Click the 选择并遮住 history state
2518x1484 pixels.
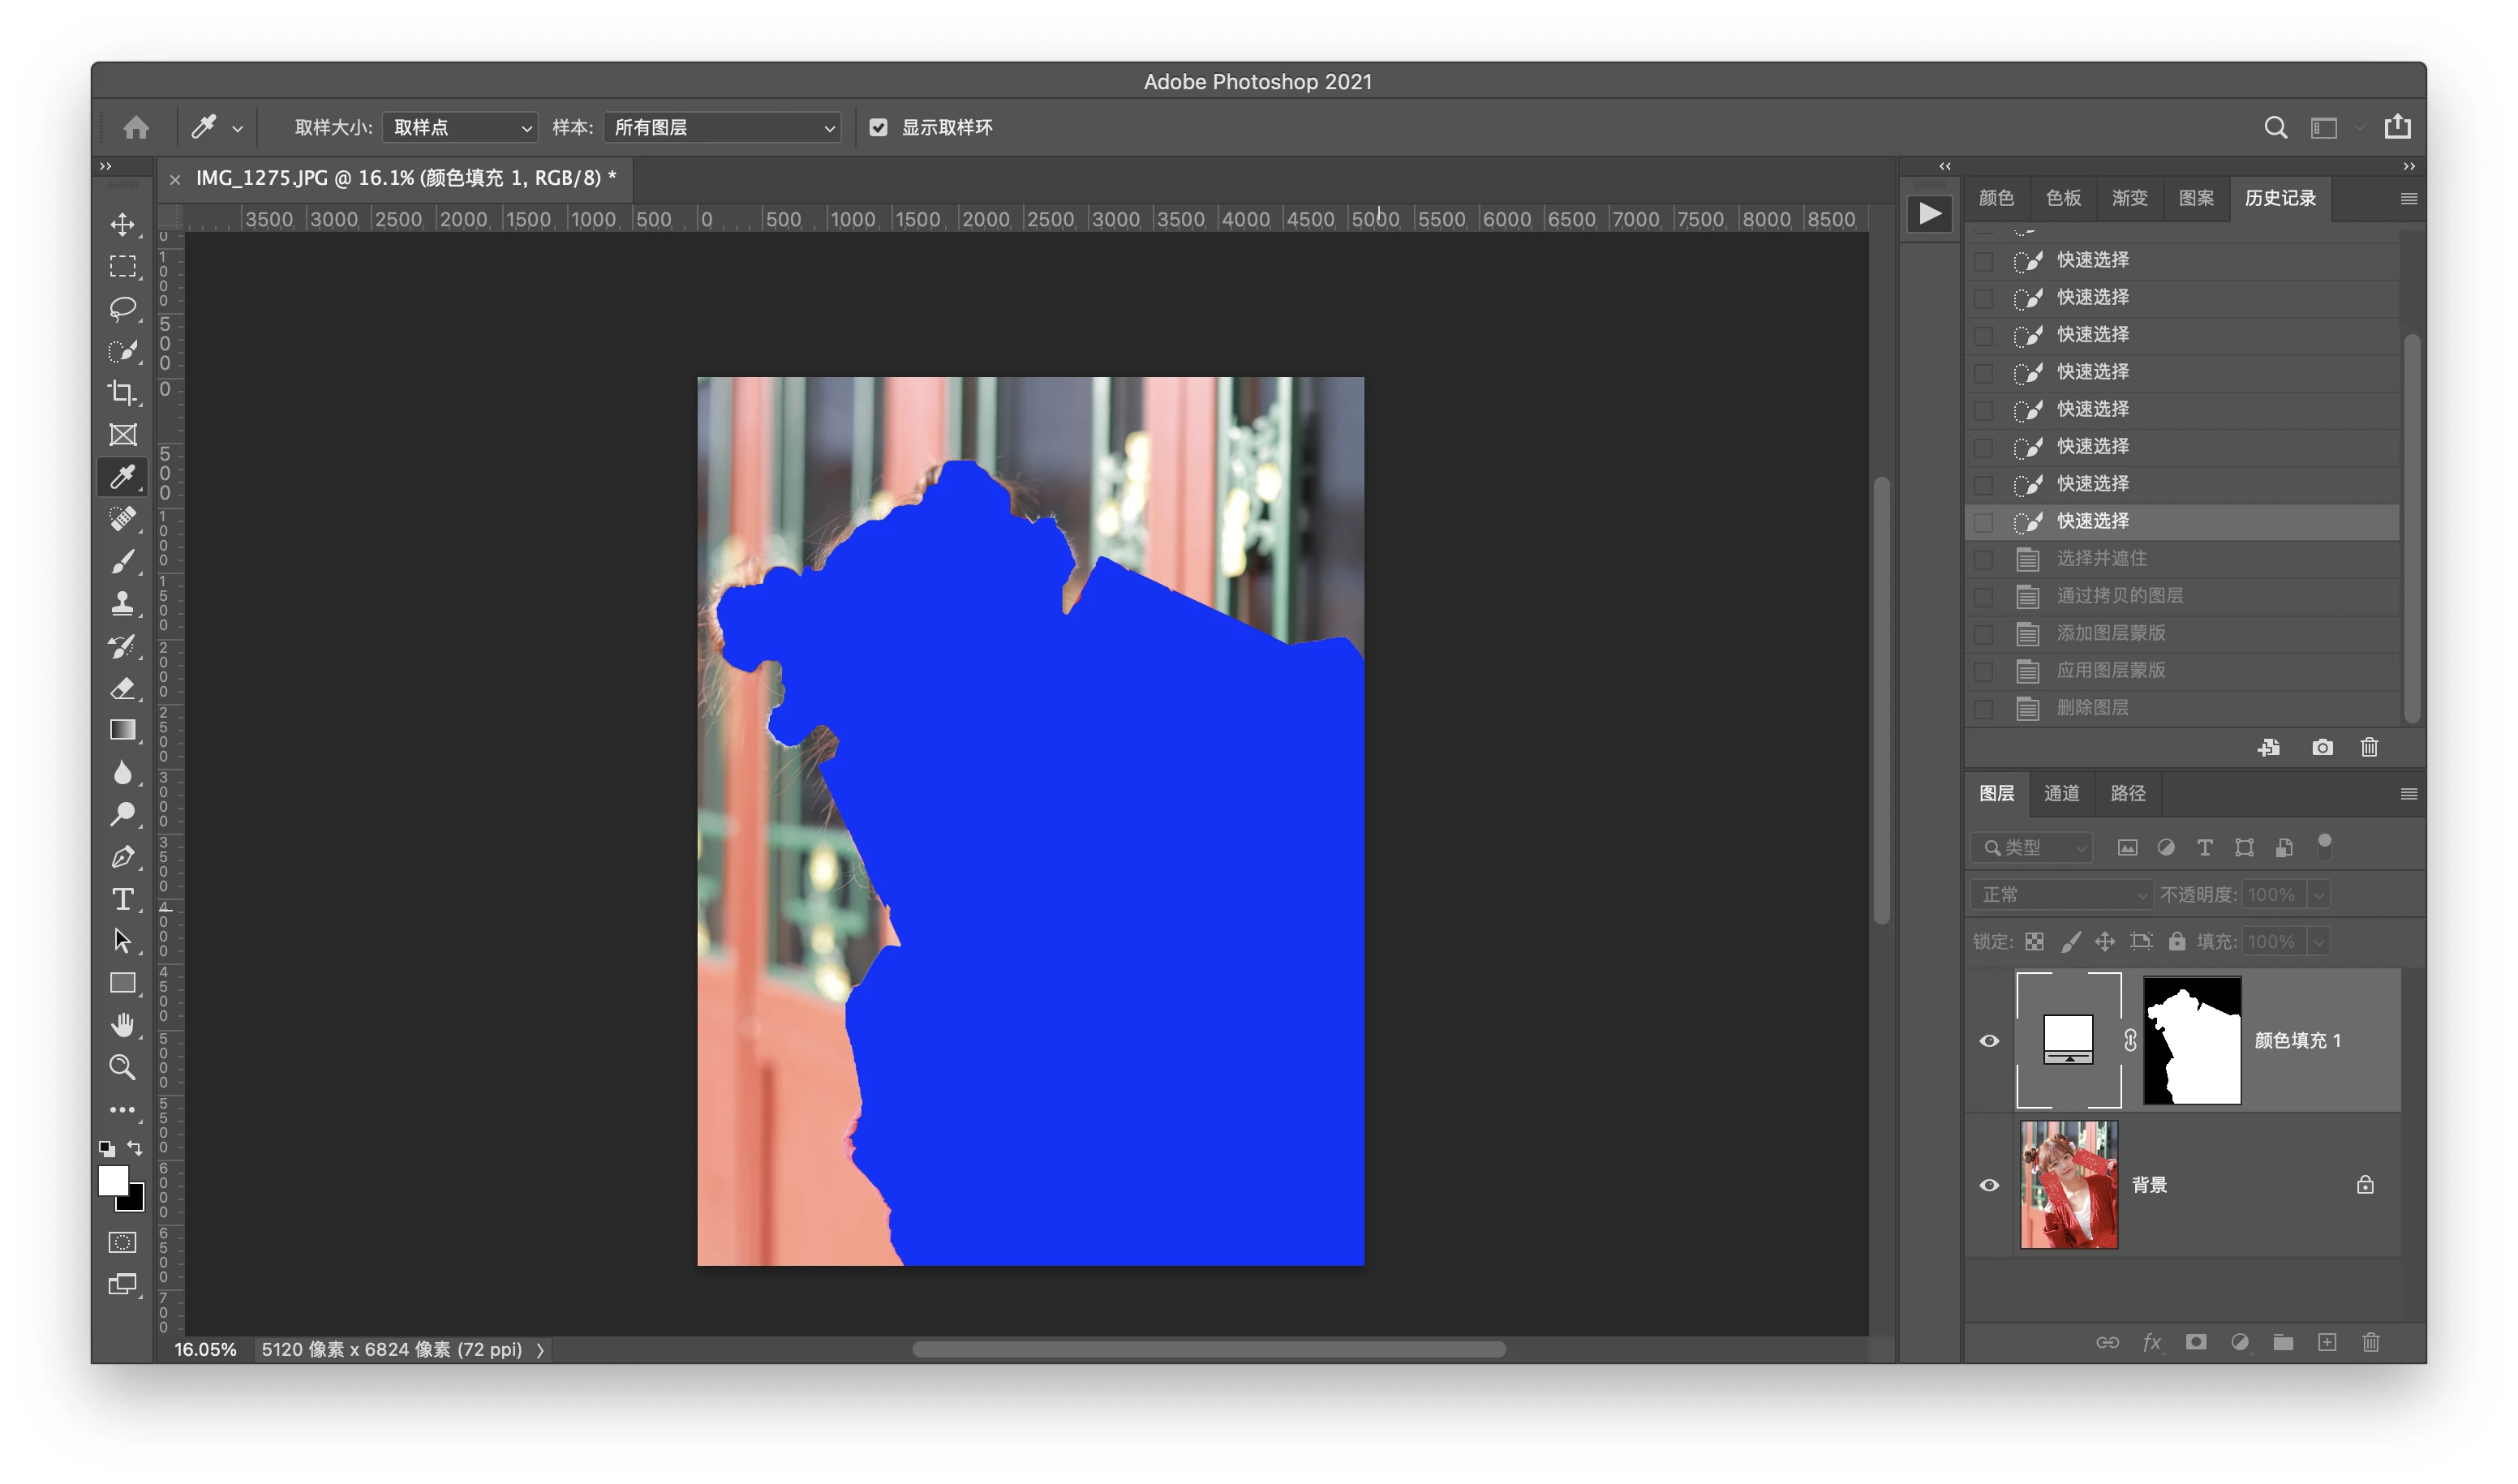[2101, 558]
